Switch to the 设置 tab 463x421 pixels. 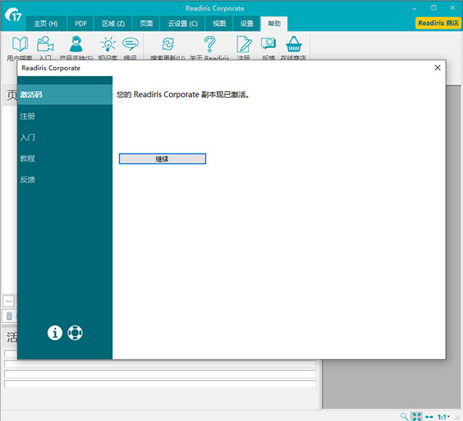[247, 24]
